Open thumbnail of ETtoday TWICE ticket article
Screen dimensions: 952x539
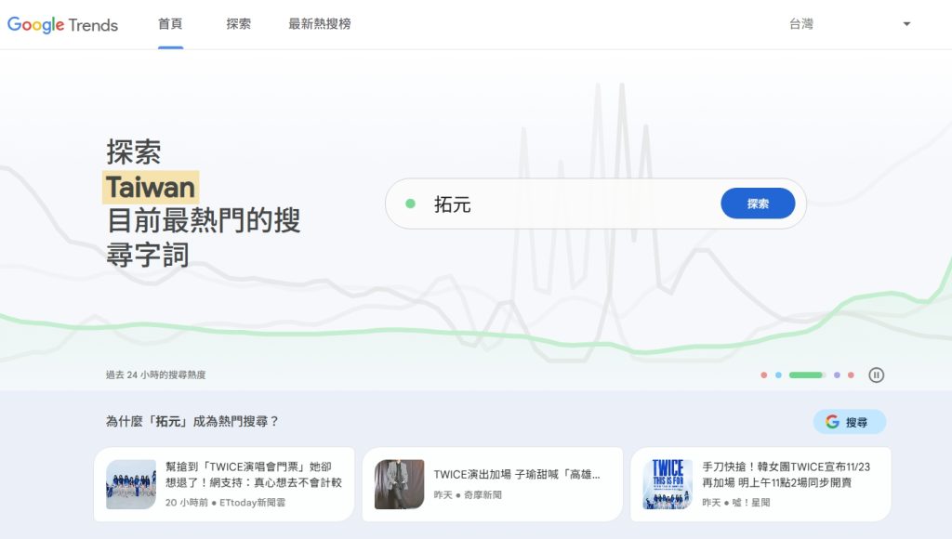click(131, 484)
